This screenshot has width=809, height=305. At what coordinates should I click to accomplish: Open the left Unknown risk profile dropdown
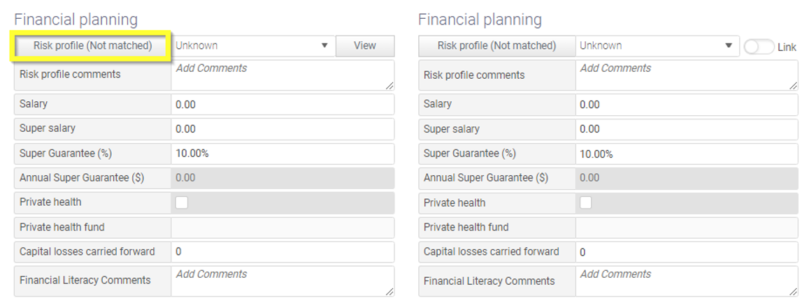coord(252,46)
